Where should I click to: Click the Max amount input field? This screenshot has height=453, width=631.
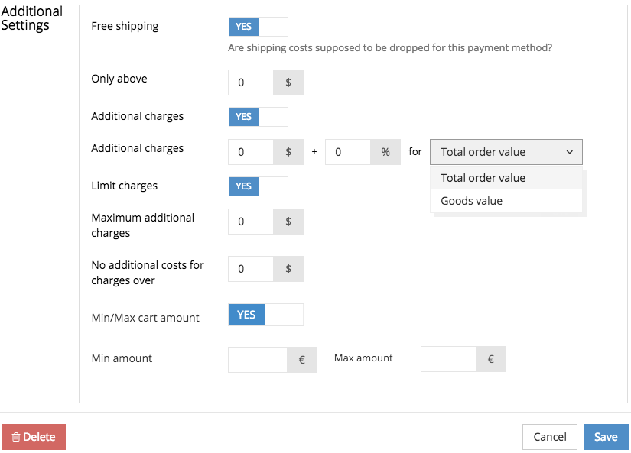[448, 359]
